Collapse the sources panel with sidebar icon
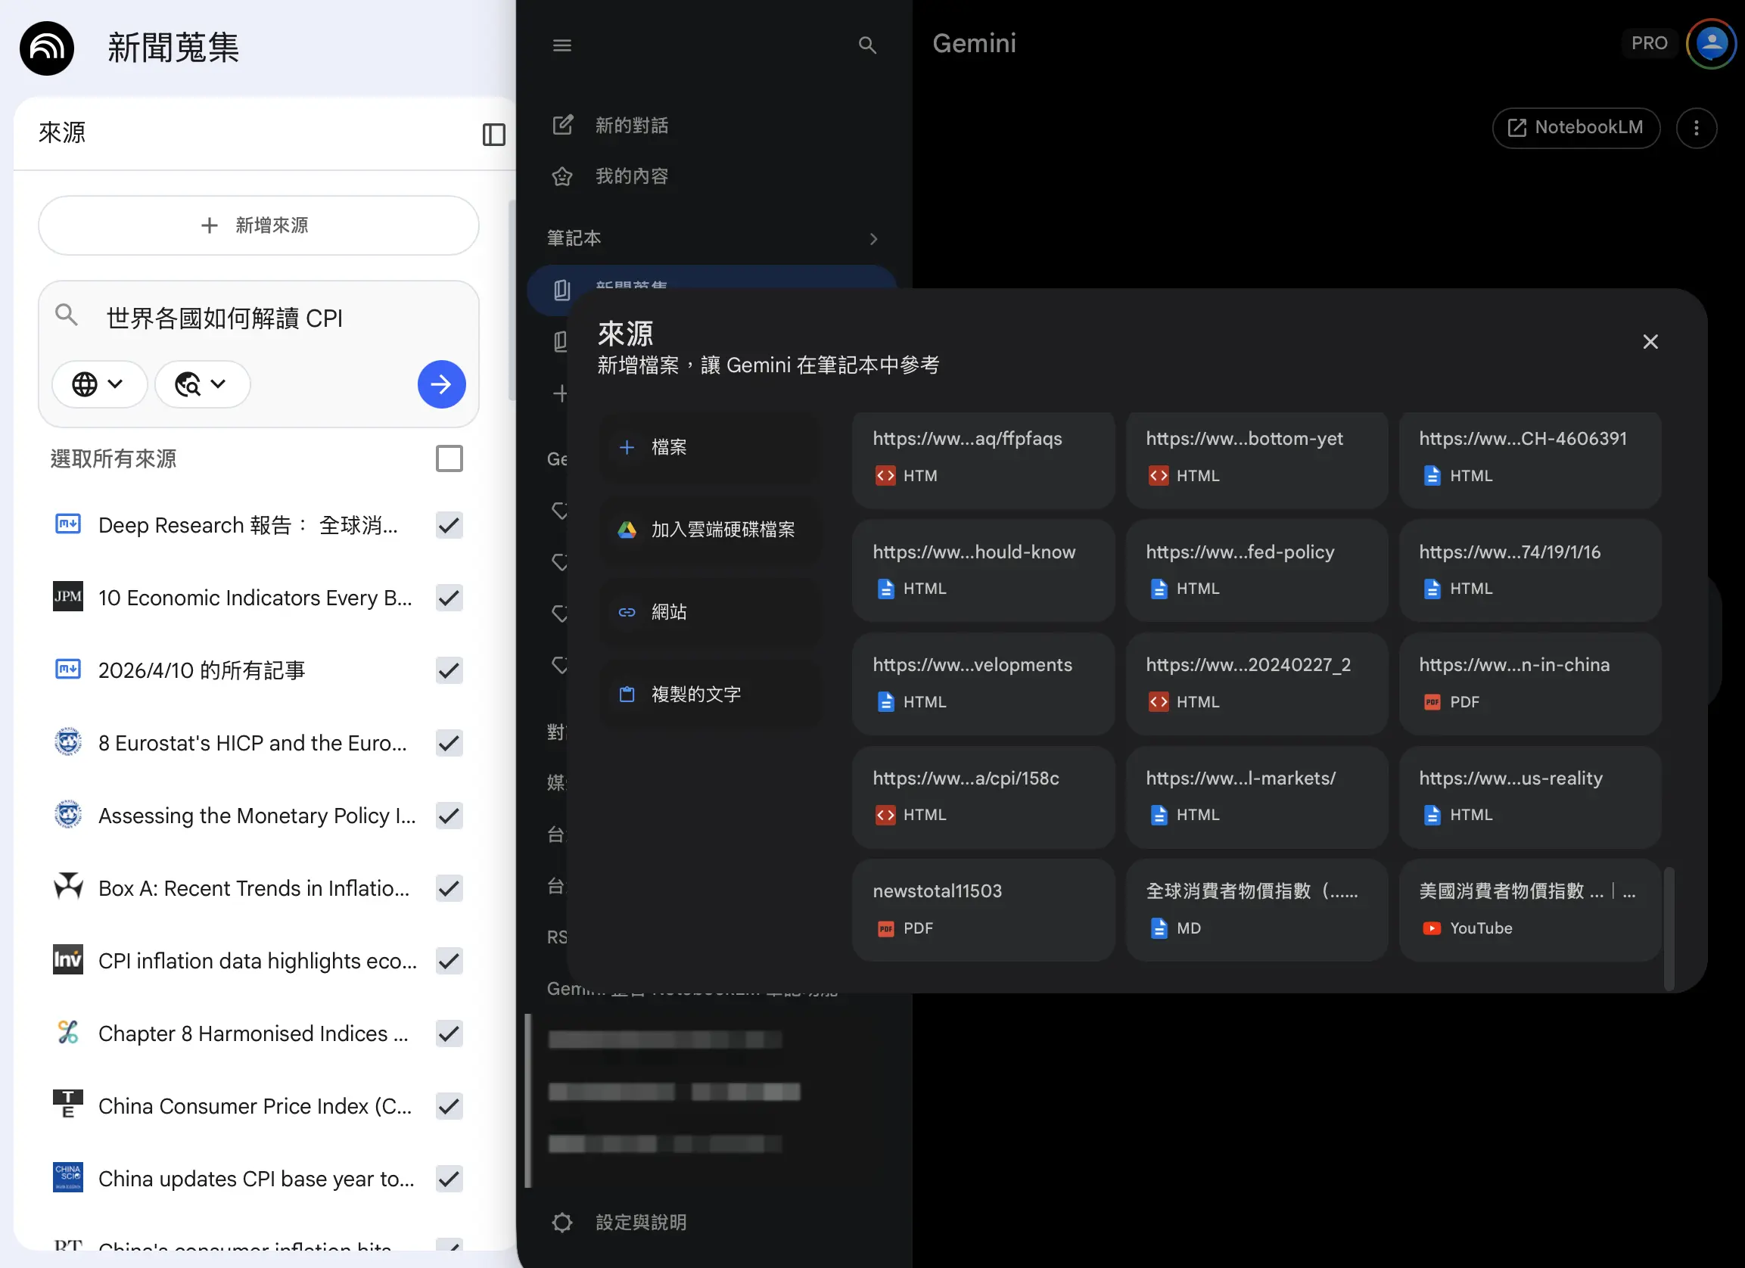 494,135
